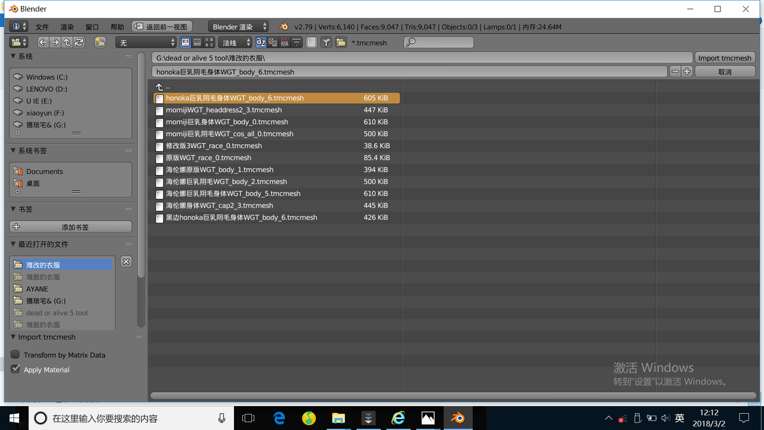Decrement the filename number with the minus button

pos(675,72)
